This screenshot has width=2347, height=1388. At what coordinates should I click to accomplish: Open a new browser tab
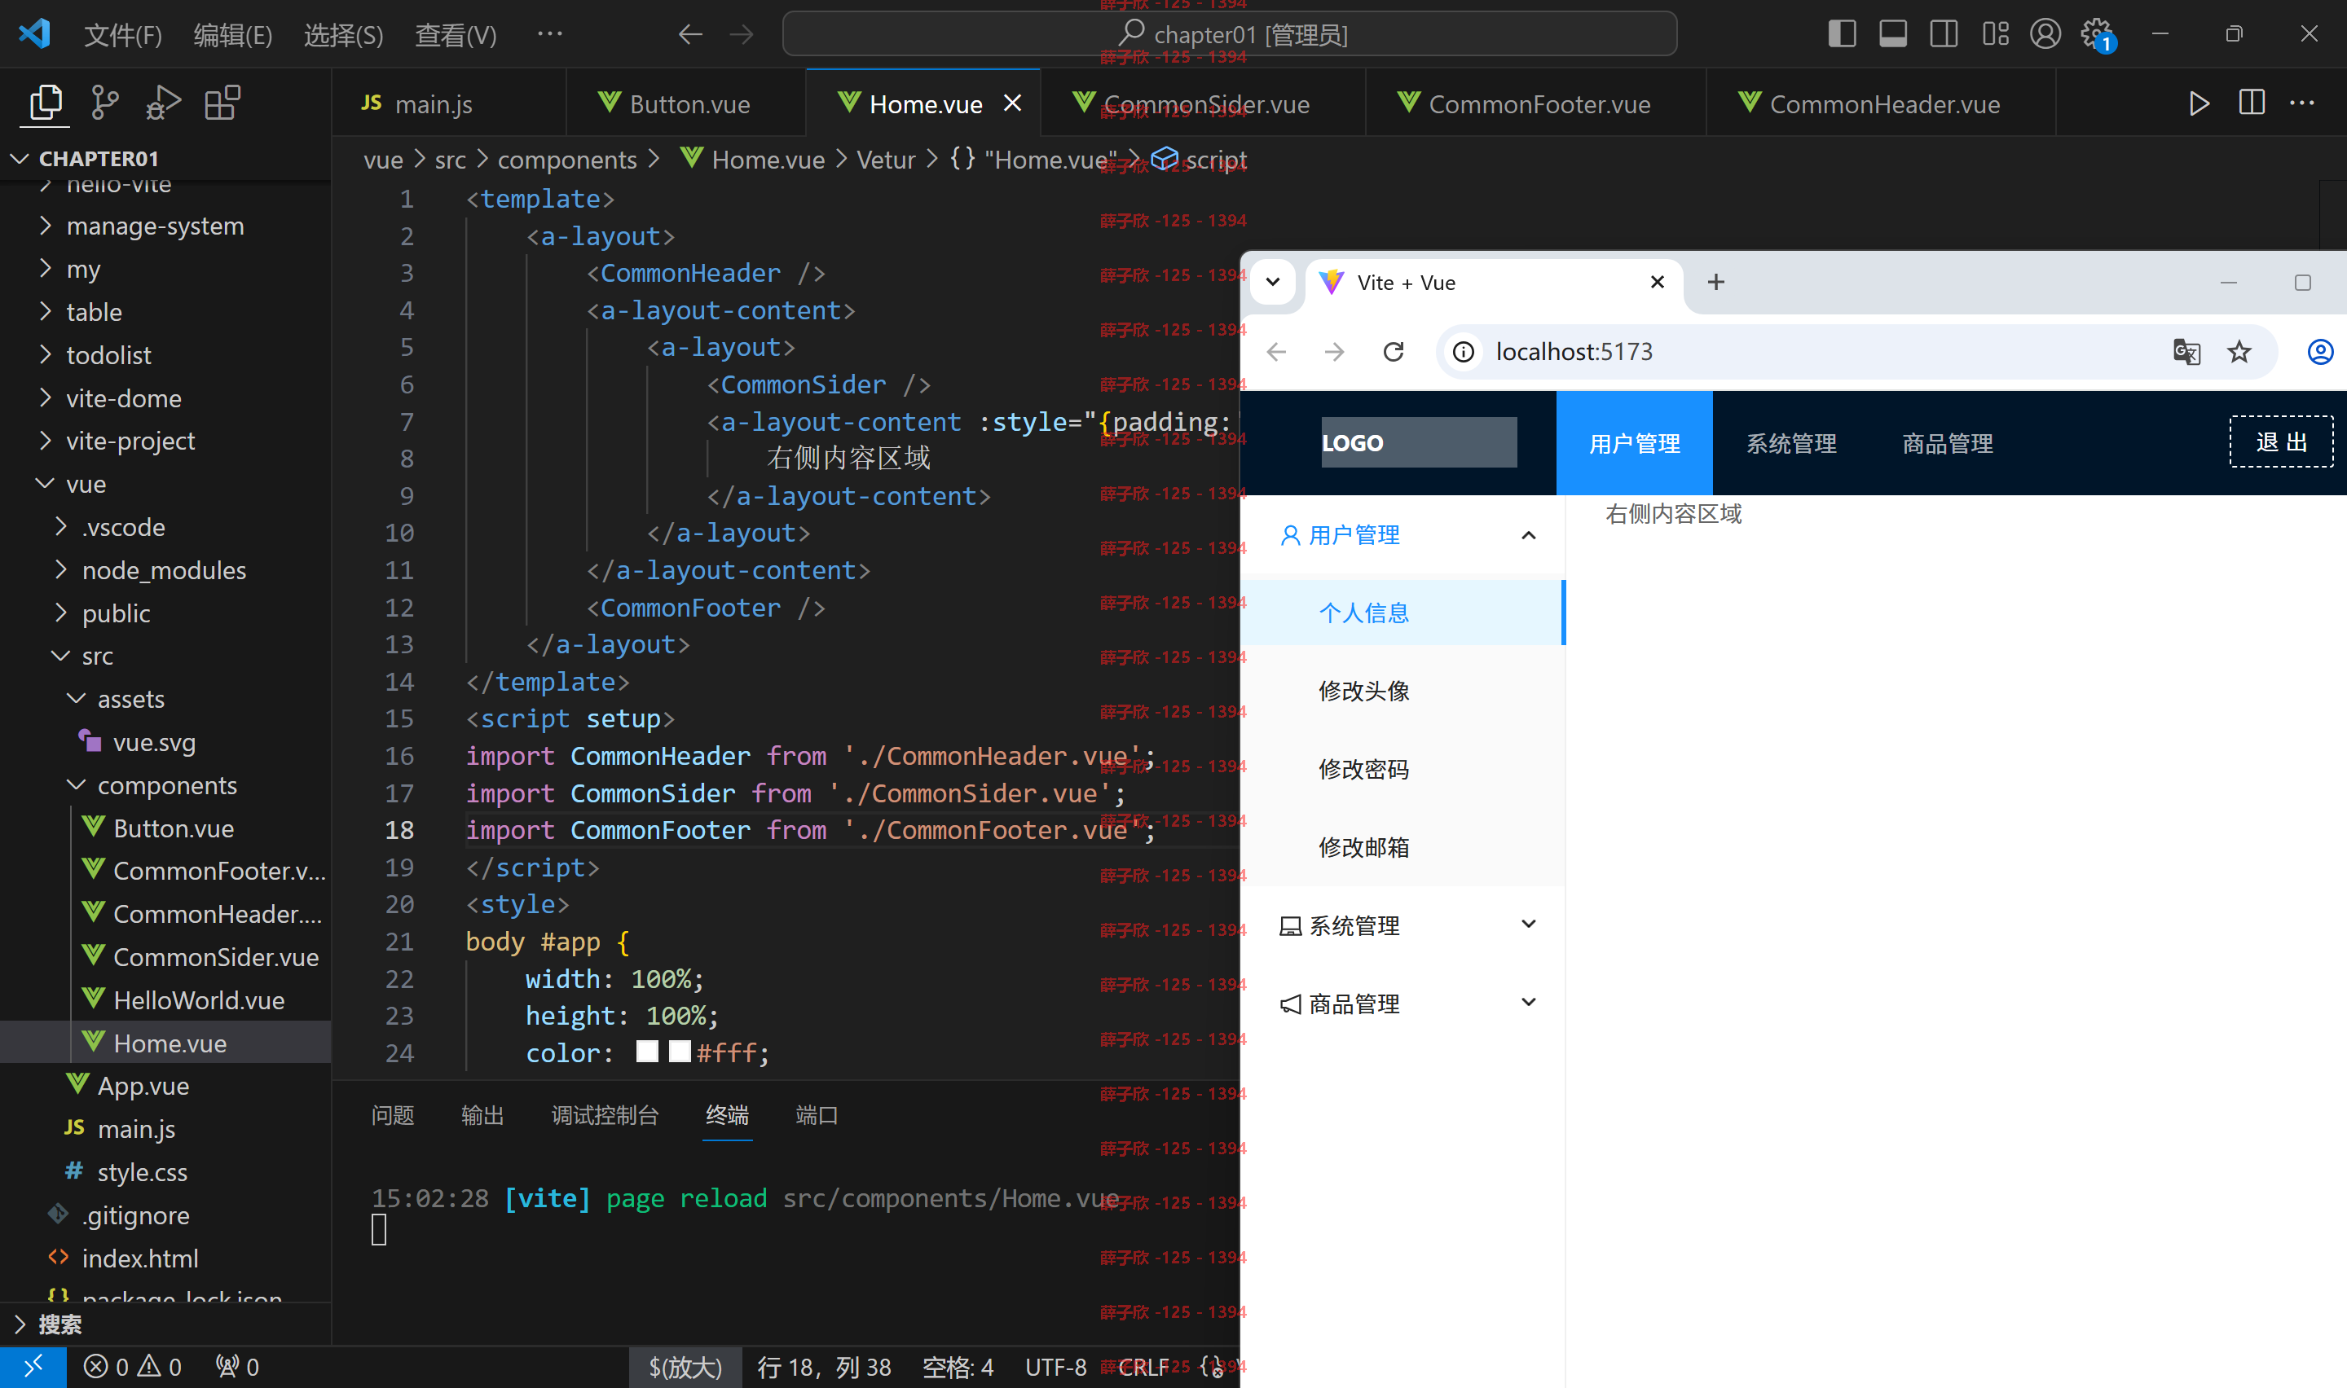(1715, 282)
